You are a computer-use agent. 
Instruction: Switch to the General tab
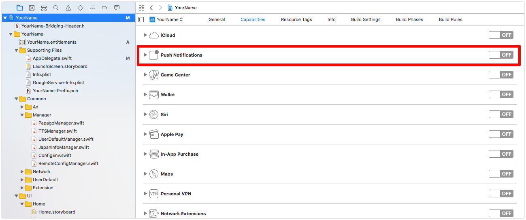click(217, 19)
